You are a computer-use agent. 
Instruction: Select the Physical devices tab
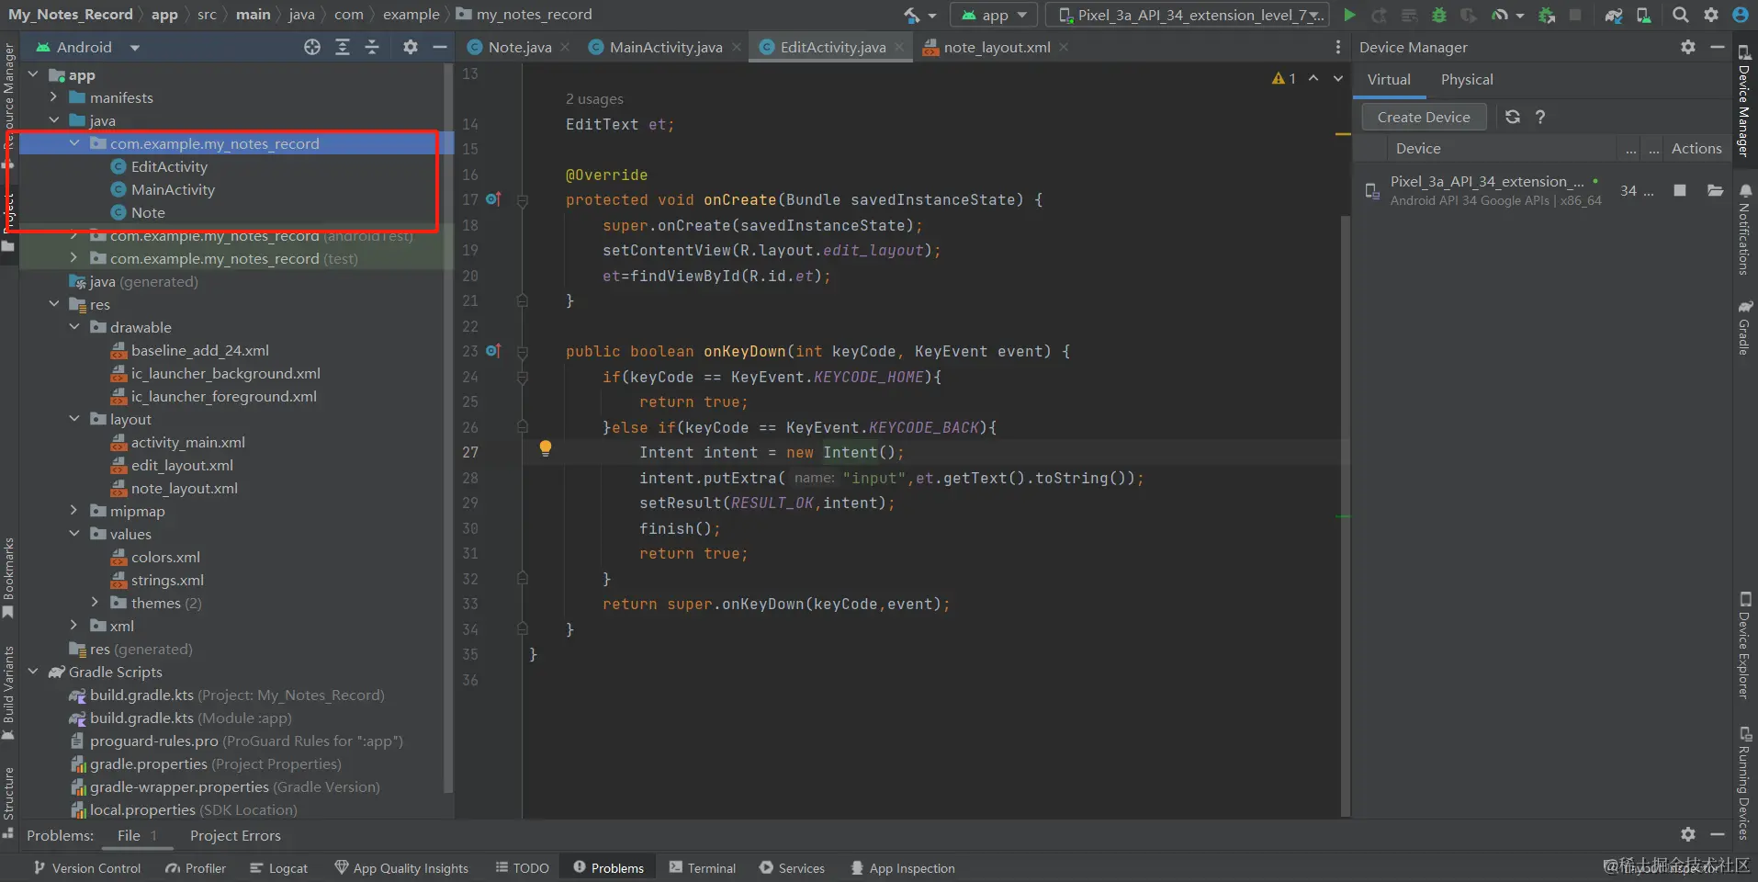[1467, 80]
